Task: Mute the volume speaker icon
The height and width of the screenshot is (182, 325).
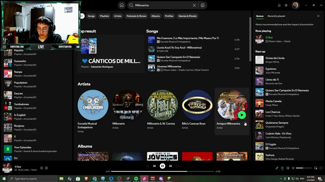Action: pyautogui.click(x=293, y=168)
